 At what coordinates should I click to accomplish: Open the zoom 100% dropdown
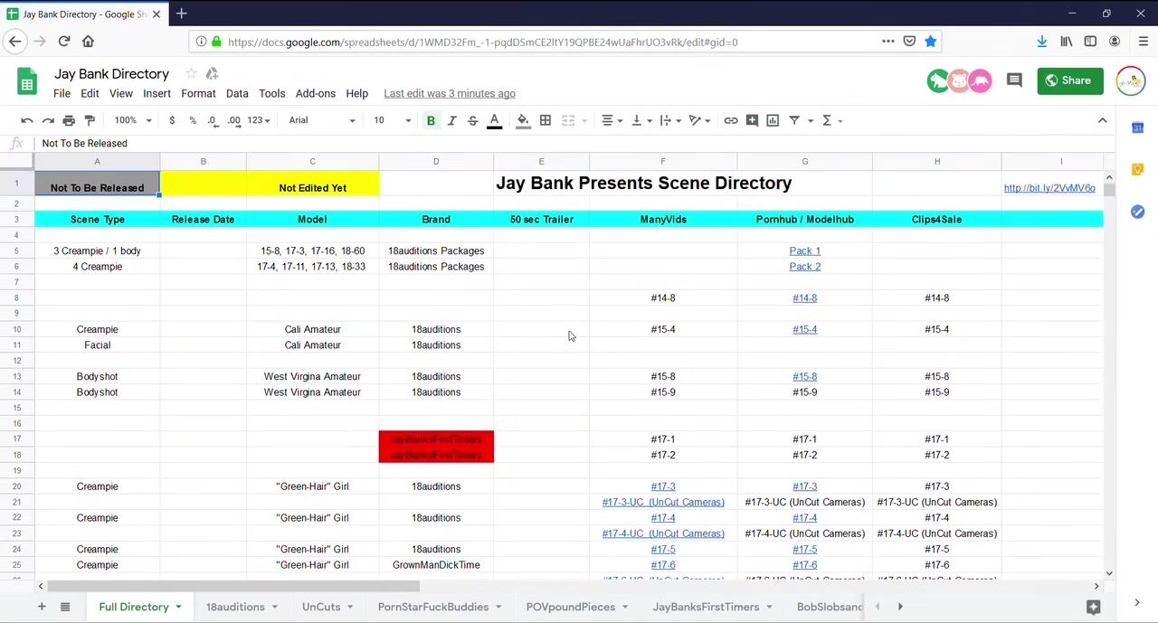(133, 120)
